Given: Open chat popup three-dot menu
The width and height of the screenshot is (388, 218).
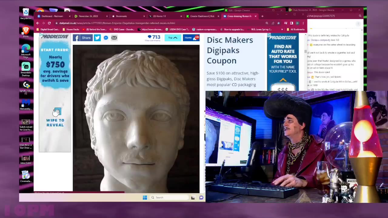Looking at the screenshot, I should coord(358,23).
